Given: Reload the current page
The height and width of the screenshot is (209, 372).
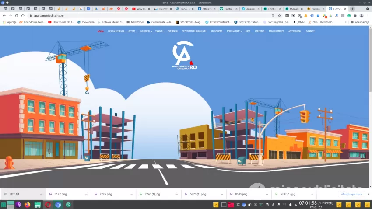Looking at the screenshot, I should coord(16,16).
